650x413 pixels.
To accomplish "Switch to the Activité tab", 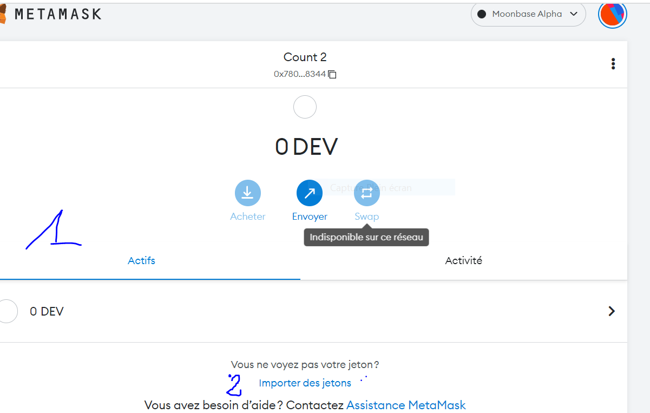I will click(463, 261).
